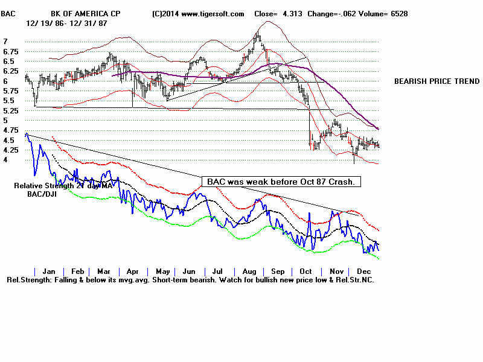Click the price axis label 4.75
The image size is (483, 362).
click(x=11, y=130)
